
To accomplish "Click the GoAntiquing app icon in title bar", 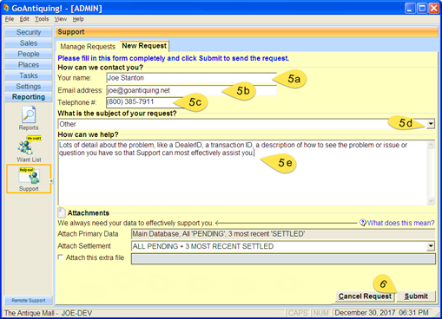I will tap(6, 8).
